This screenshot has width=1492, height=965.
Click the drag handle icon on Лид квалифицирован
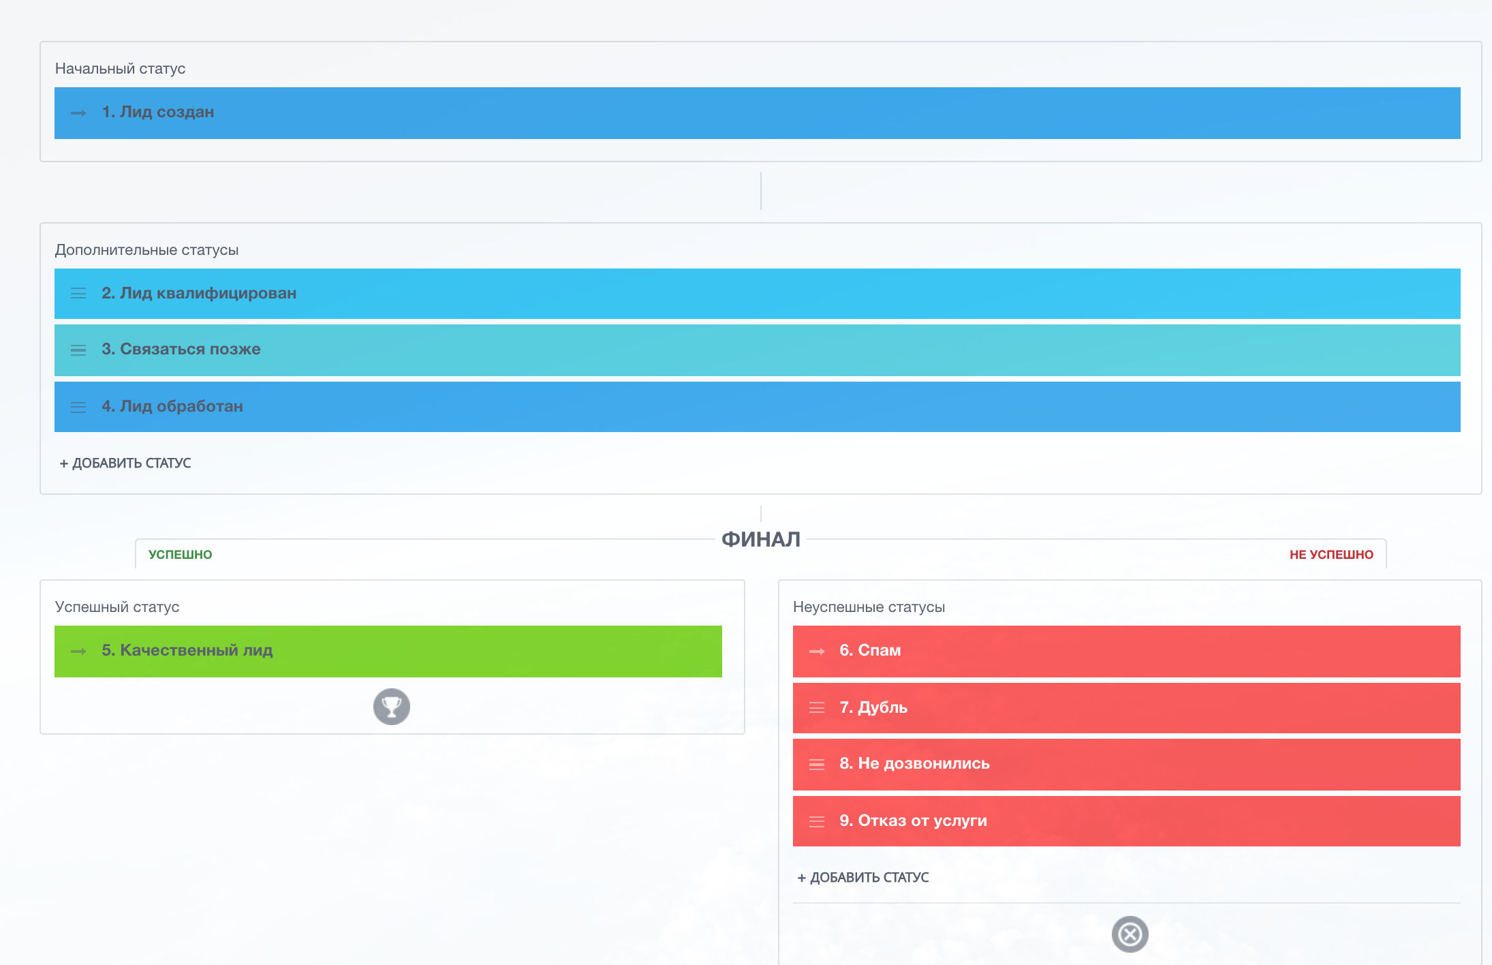coord(78,294)
